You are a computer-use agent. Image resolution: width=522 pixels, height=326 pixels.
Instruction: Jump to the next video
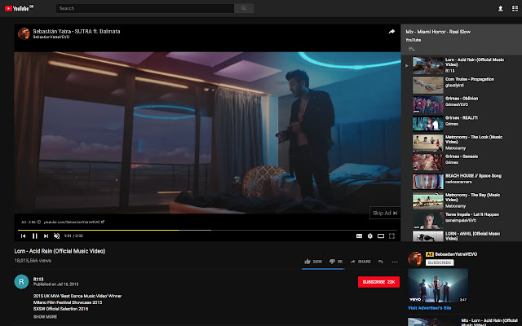[46, 236]
